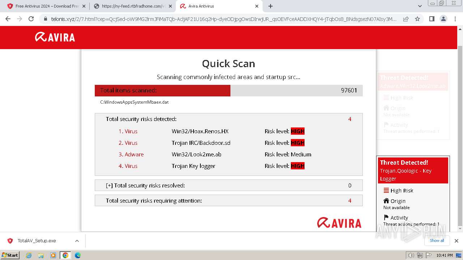
Task: Click network icon in system tray
Action: click(420, 255)
